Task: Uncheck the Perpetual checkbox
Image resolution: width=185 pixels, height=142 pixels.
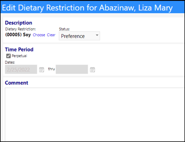Action: pos(9,56)
